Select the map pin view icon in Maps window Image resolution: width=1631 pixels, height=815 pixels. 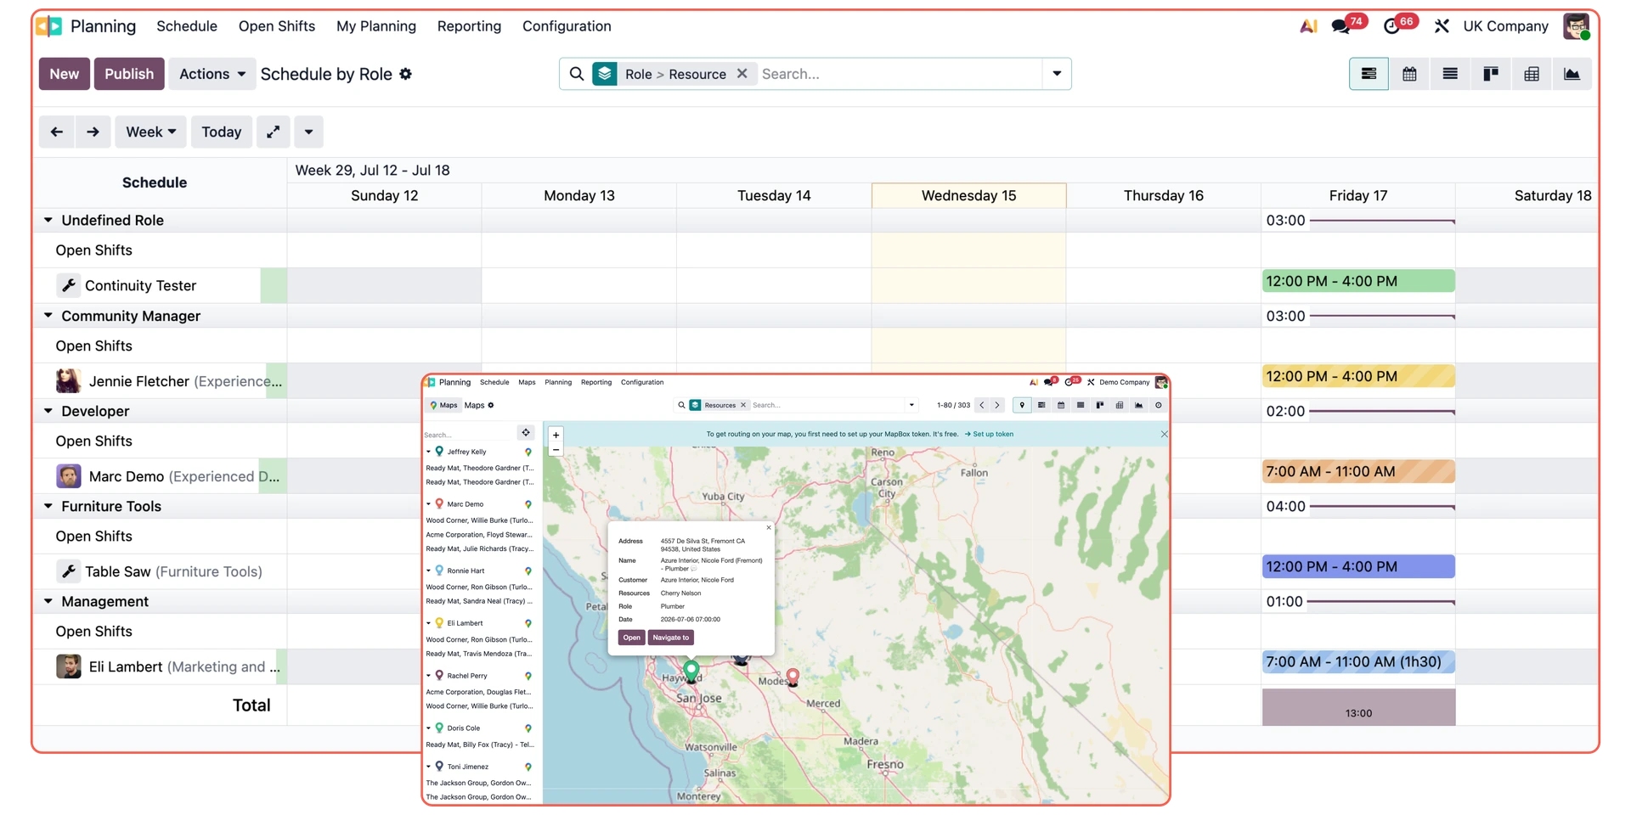pyautogui.click(x=1022, y=405)
